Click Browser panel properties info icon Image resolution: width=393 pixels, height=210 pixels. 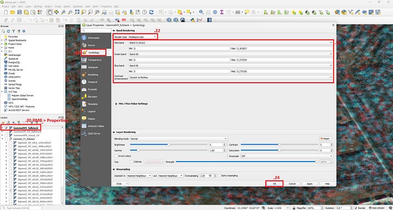point(24,31)
